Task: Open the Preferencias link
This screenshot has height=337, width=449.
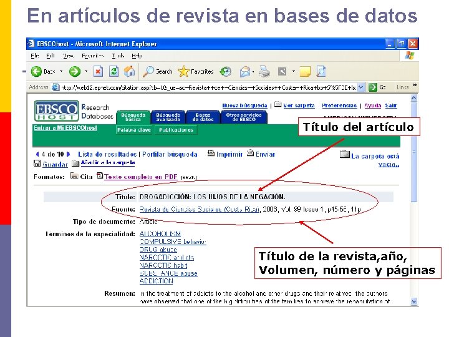Action: pos(339,105)
